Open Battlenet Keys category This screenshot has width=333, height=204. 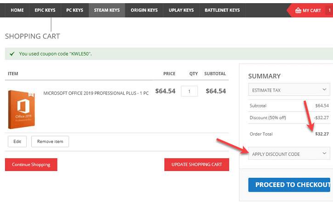[x=222, y=10]
